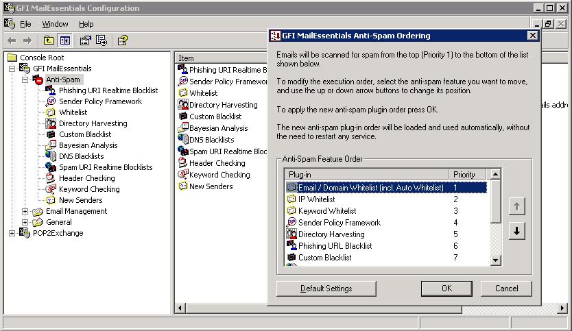Select Console Root folder

[x=42, y=58]
